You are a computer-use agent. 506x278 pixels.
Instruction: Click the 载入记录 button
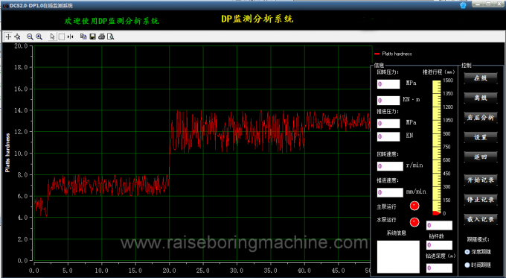(481, 219)
